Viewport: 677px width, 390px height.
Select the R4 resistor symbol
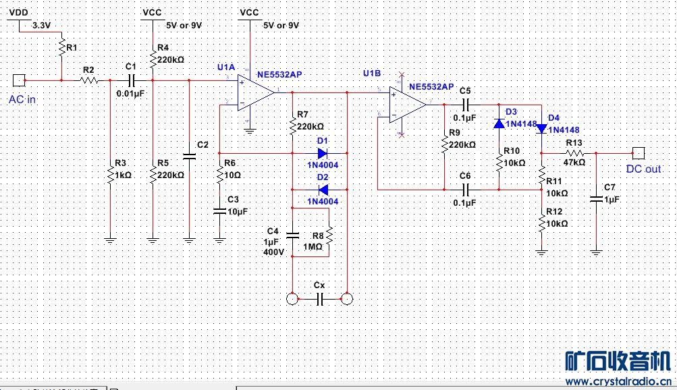click(153, 59)
